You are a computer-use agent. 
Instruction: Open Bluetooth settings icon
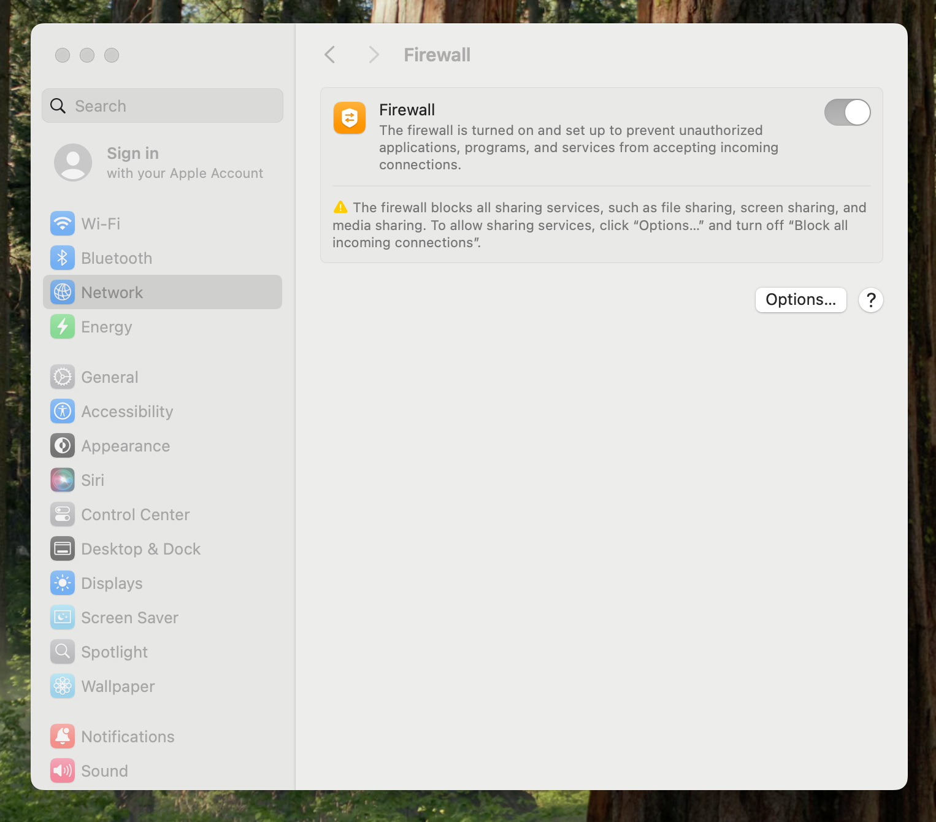(x=63, y=258)
